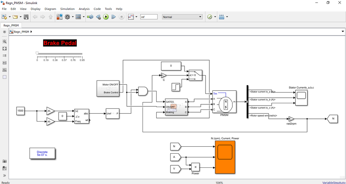Expand the breadcrumb bar dropdown arrow at right
Viewport: 346px width, 184px height.
pos(343,32)
